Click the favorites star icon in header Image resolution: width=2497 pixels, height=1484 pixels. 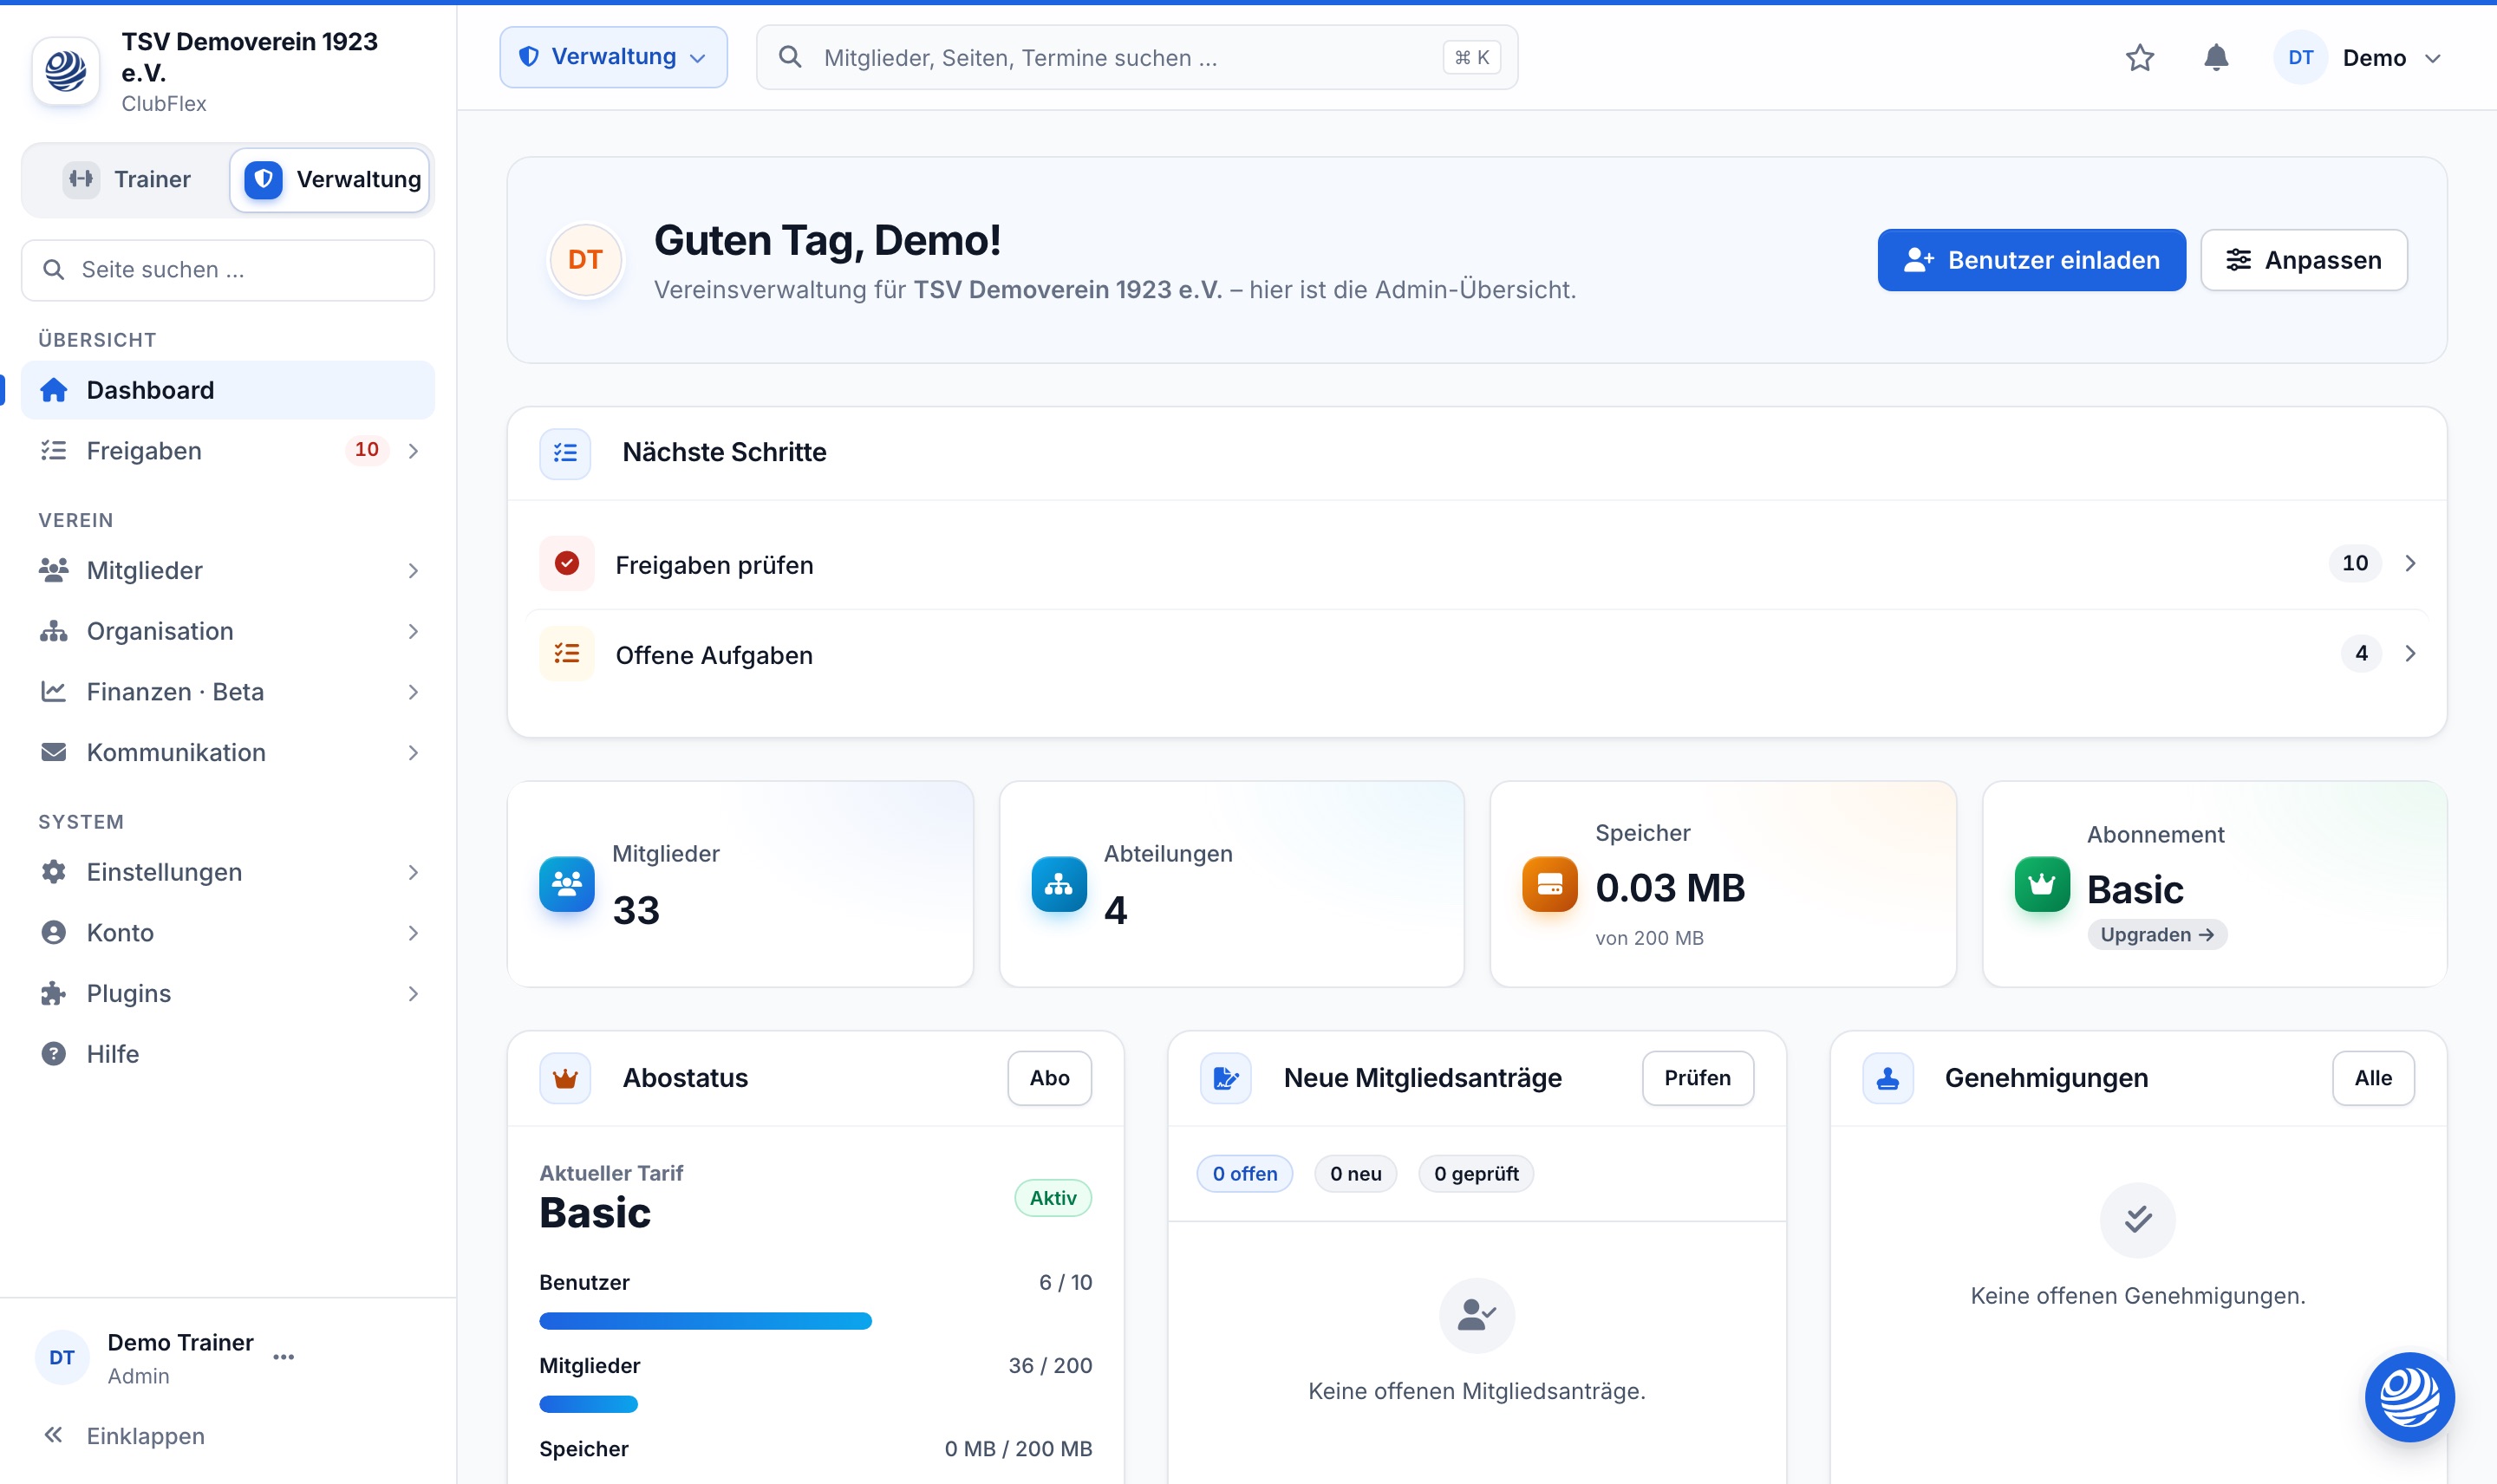2139,58
